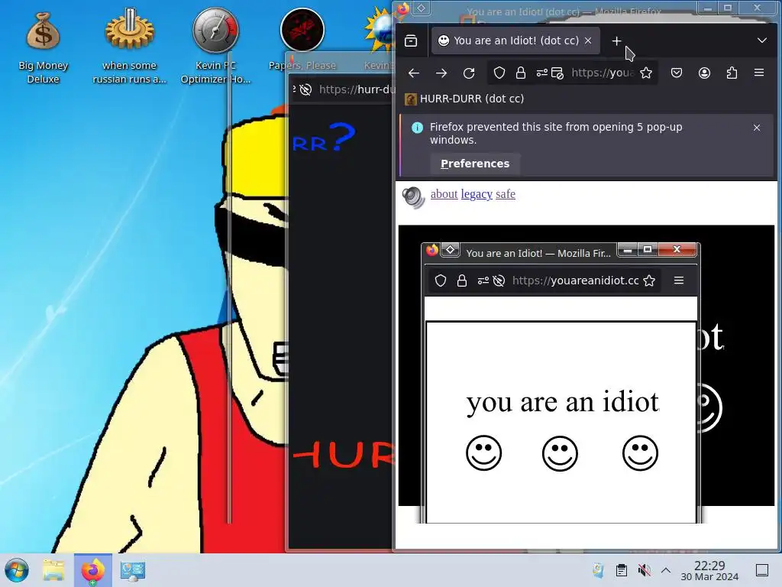Open file manager from taskbar

[x=53, y=570]
